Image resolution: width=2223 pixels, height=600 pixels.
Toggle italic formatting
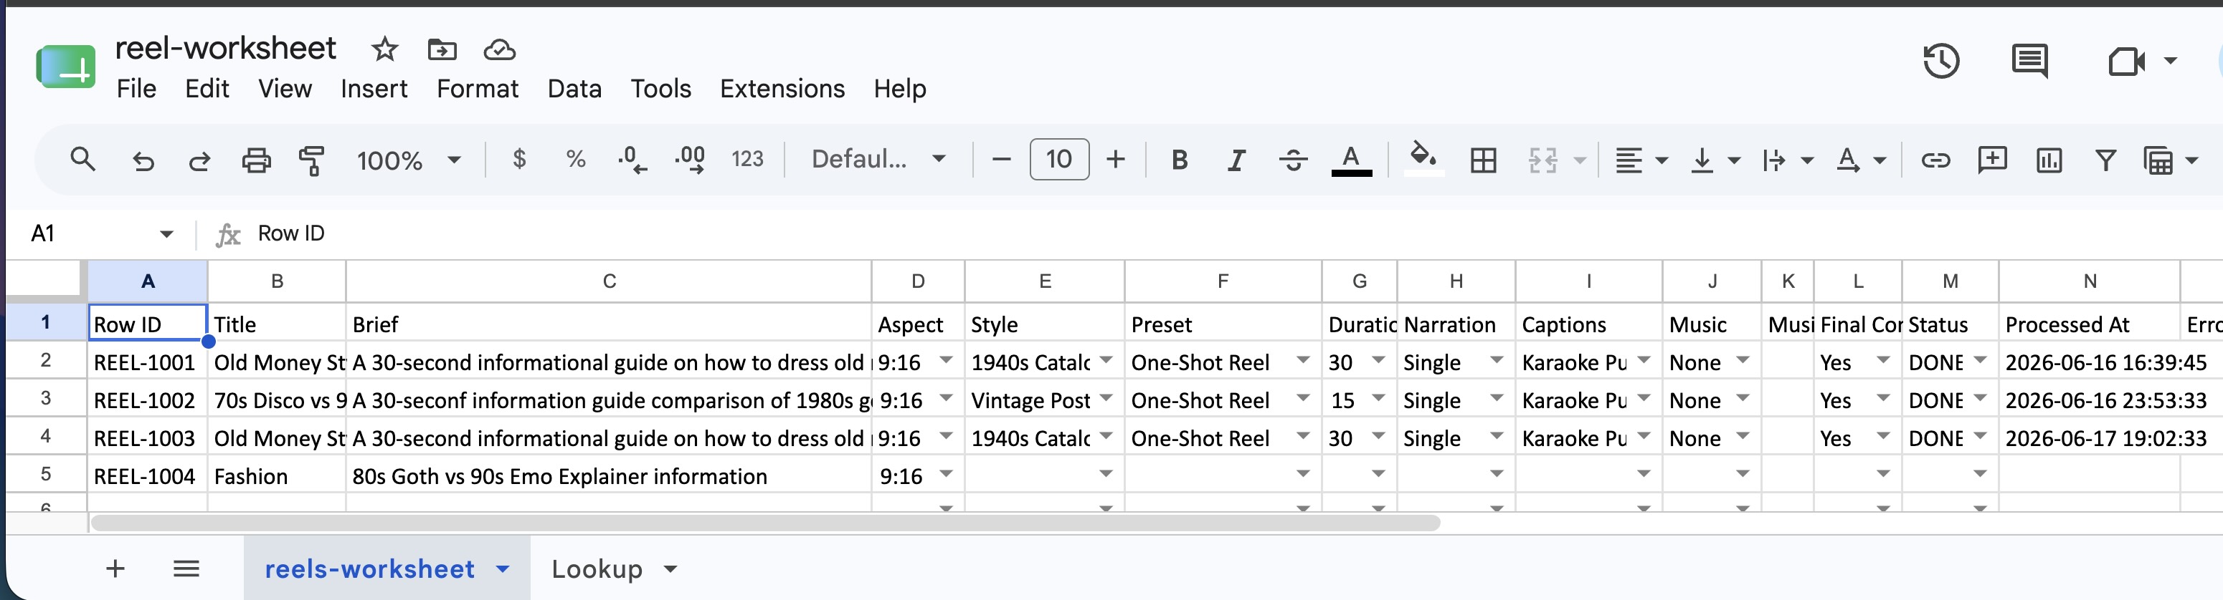tap(1236, 160)
